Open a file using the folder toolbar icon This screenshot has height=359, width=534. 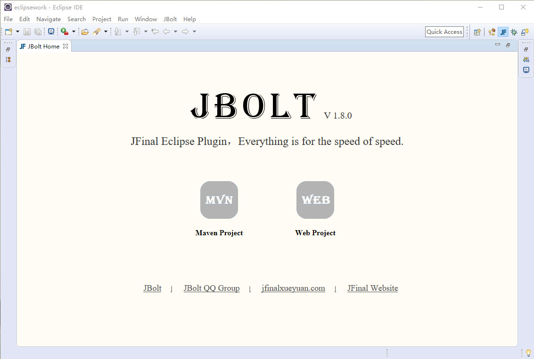coord(84,32)
